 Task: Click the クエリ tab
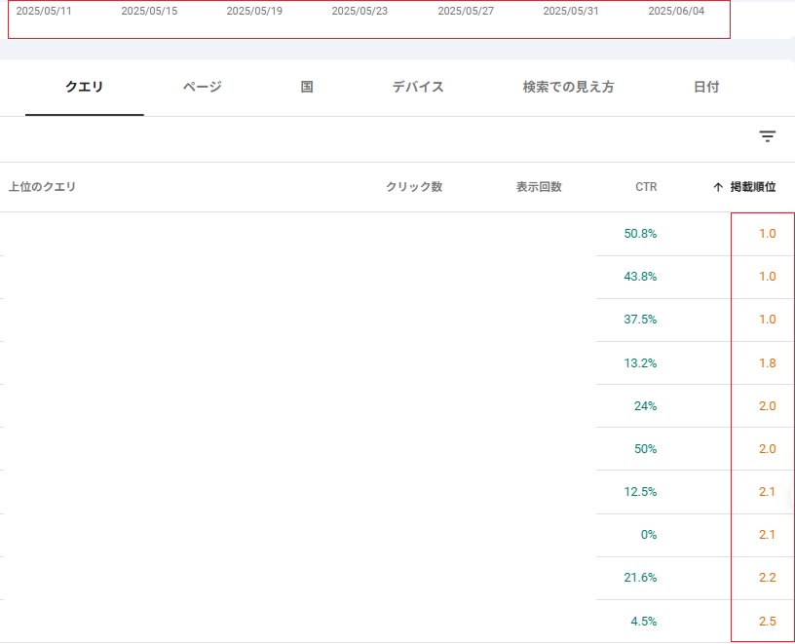pos(84,87)
